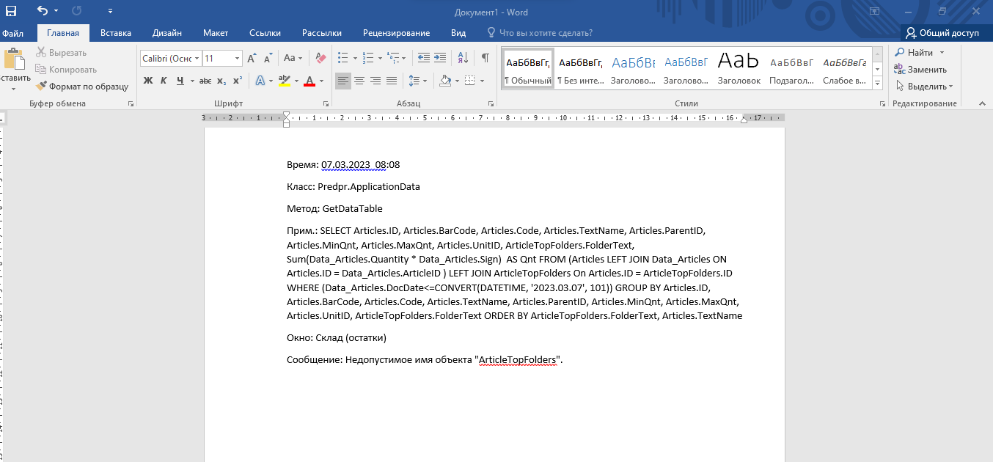
Task: Open the Вставка ribbon tab
Action: [116, 33]
